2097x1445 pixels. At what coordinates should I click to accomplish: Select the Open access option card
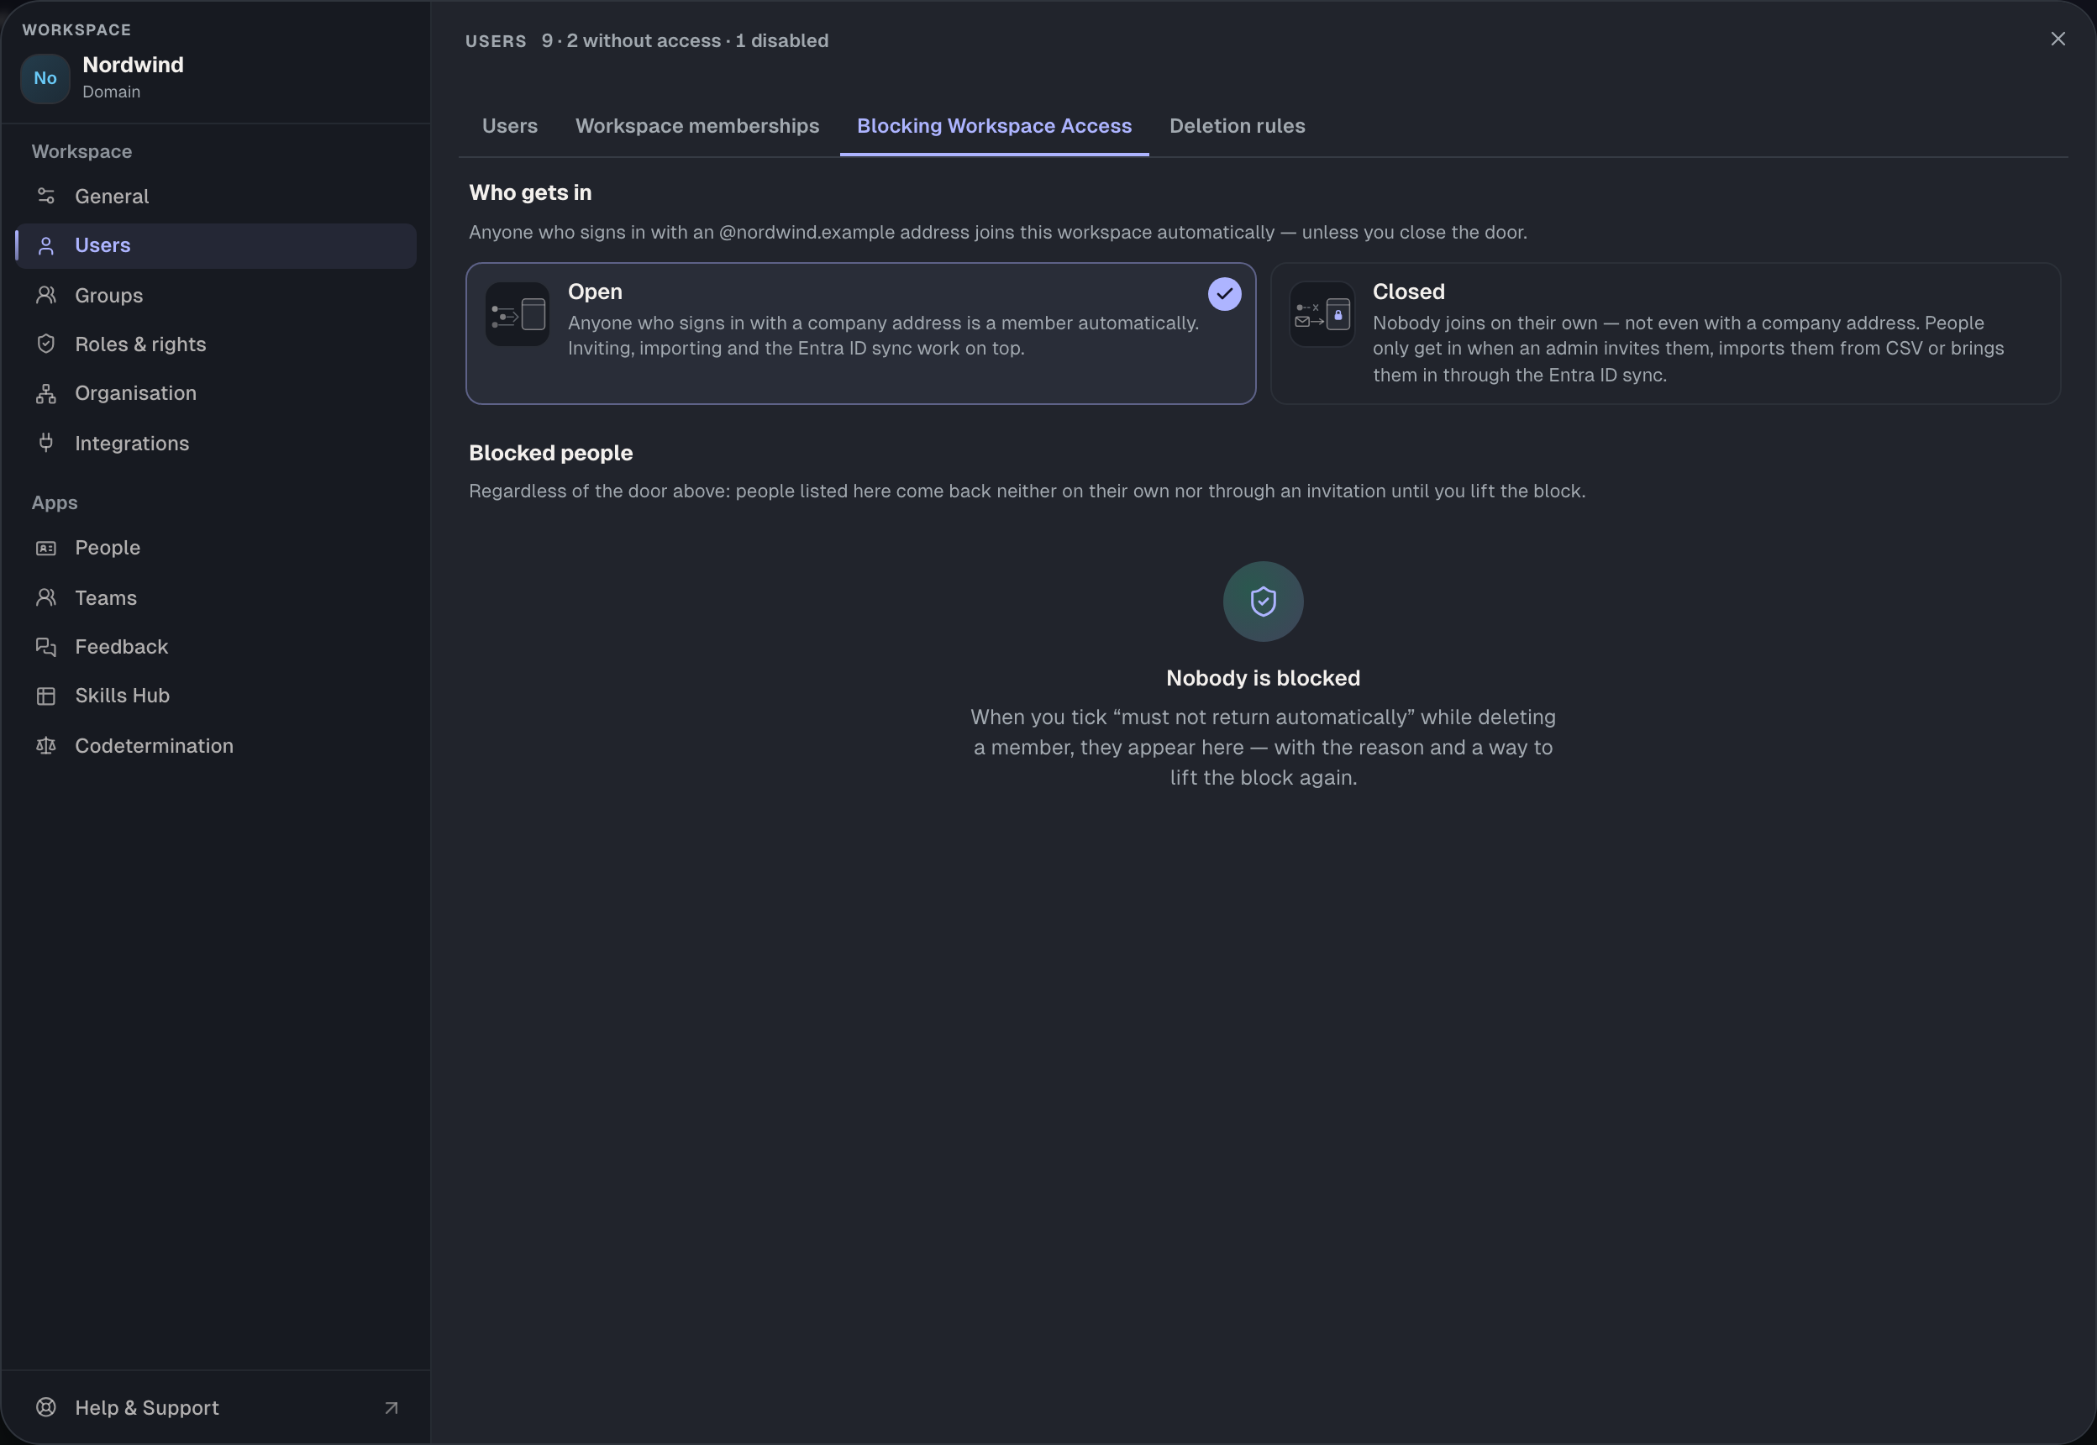pos(860,334)
